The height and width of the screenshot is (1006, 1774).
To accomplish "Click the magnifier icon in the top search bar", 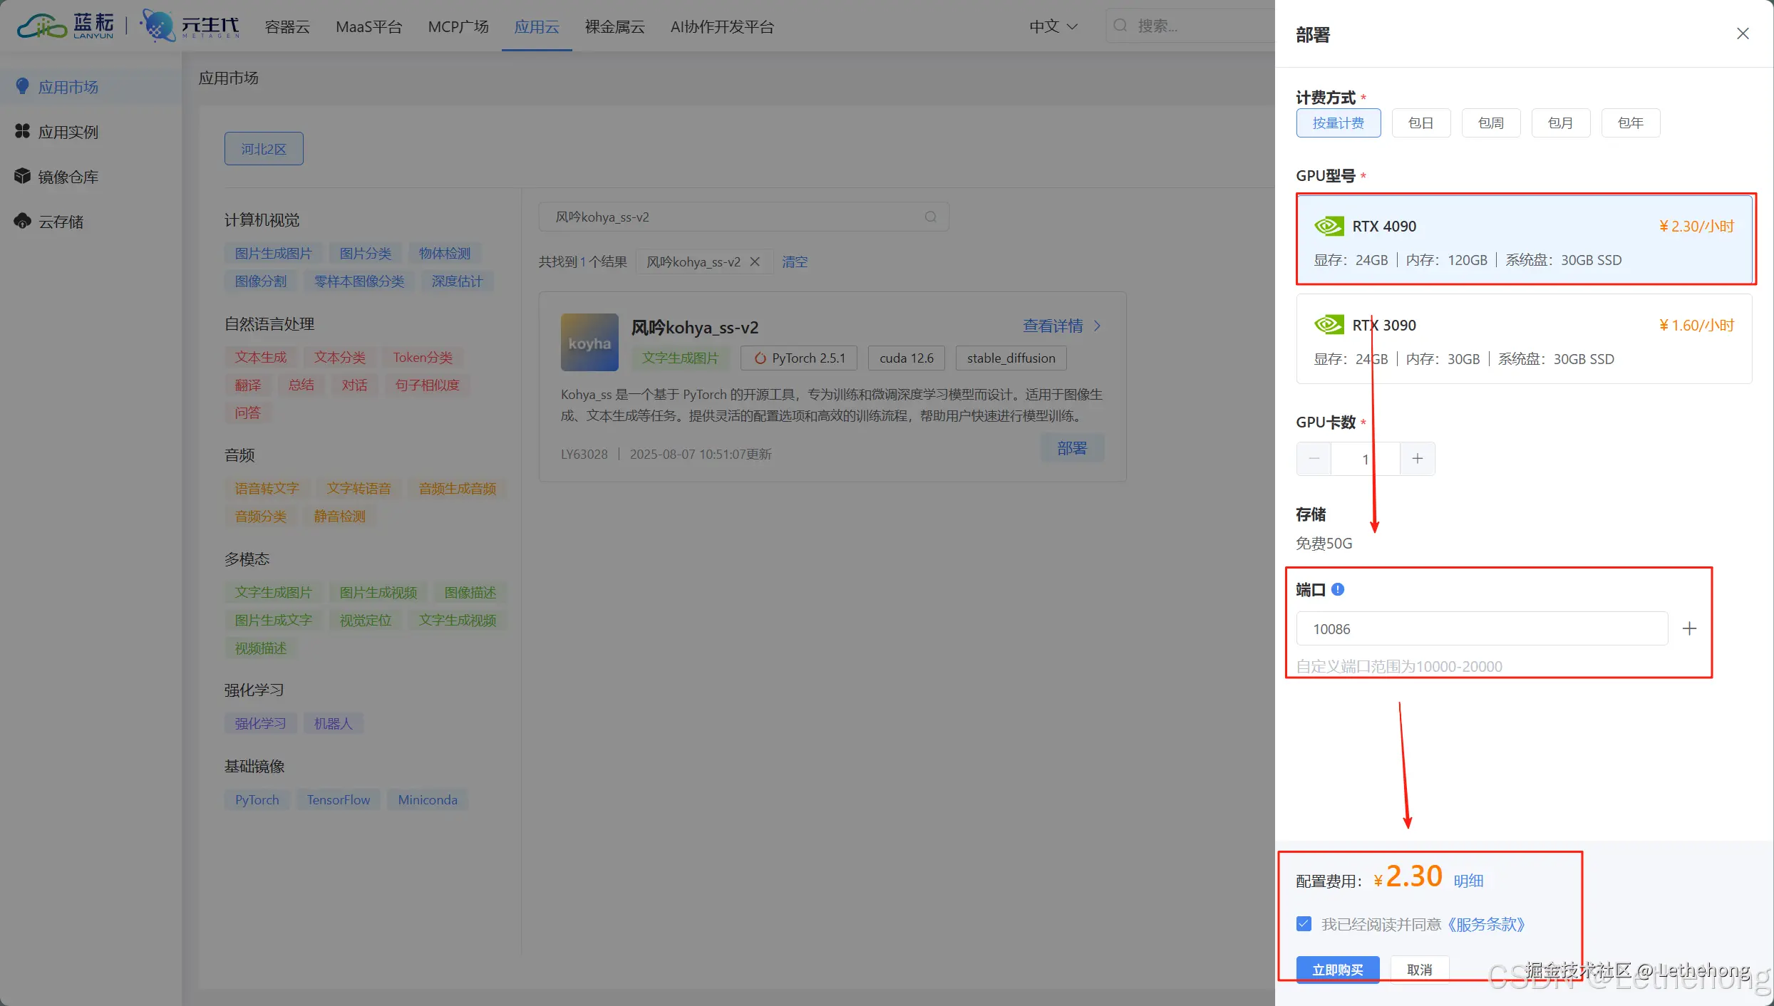I will tap(1121, 26).
